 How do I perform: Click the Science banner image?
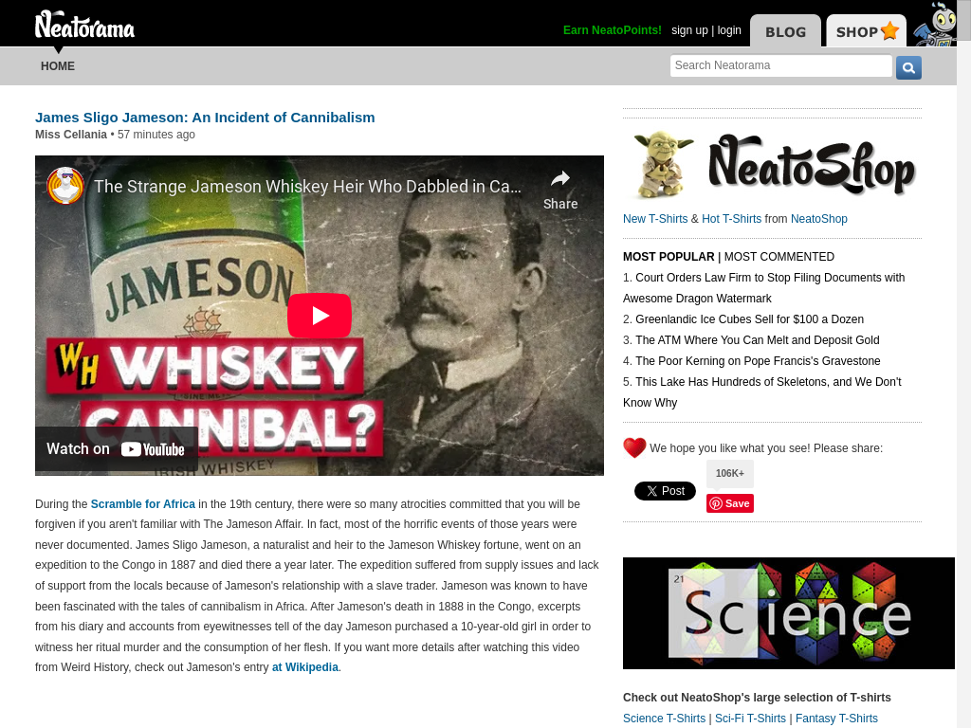click(x=788, y=613)
